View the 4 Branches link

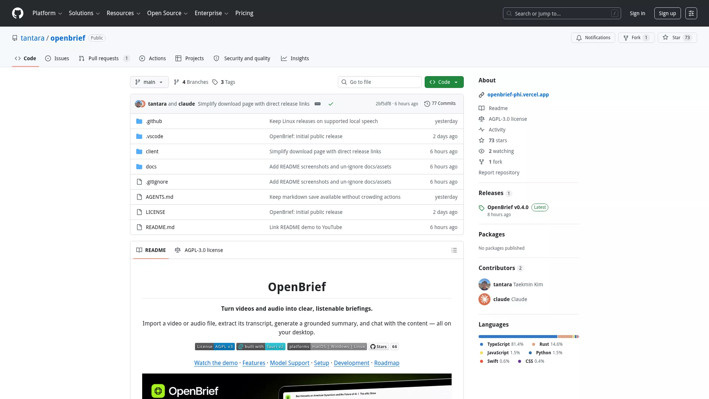191,82
